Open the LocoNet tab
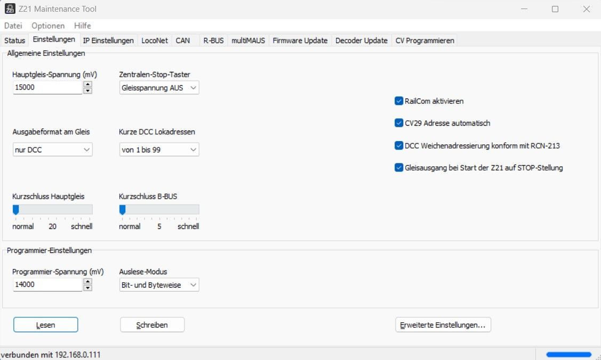The height and width of the screenshot is (360, 601). tap(155, 40)
